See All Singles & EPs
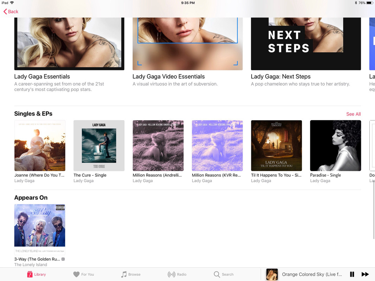This screenshot has height=281, width=375. pyautogui.click(x=354, y=114)
